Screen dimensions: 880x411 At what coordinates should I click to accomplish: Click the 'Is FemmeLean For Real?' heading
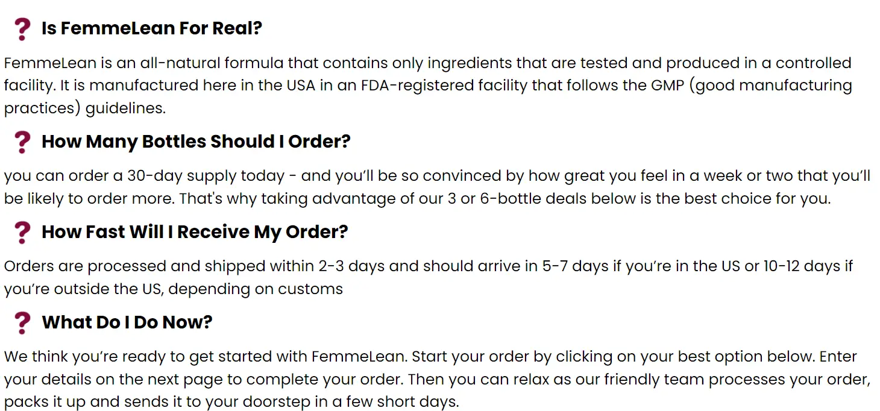pyautogui.click(x=152, y=28)
